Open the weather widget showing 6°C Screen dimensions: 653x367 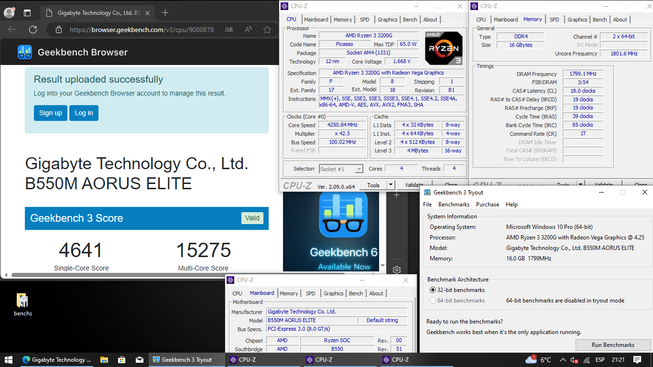click(538, 360)
